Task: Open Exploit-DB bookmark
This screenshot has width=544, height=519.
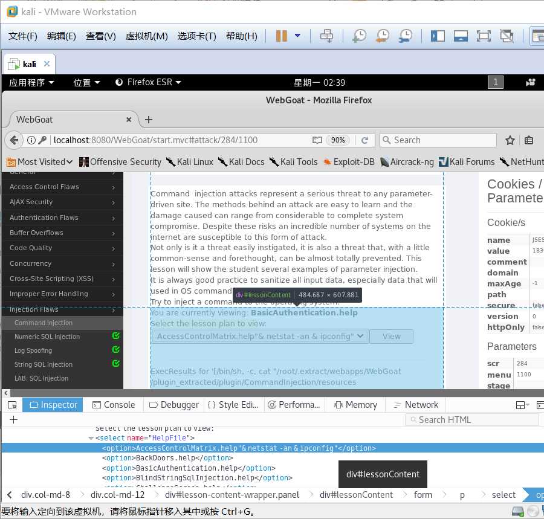Action: (349, 162)
